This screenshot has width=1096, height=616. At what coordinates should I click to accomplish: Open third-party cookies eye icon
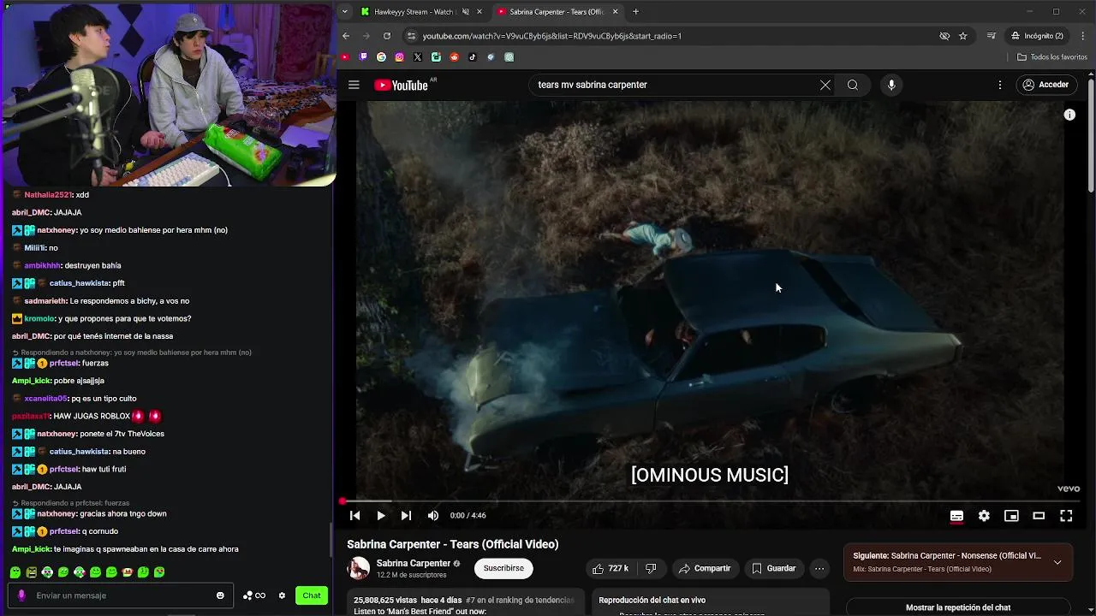(944, 36)
